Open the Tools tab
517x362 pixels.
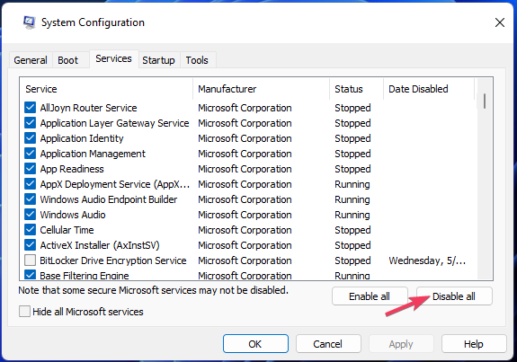(x=197, y=60)
